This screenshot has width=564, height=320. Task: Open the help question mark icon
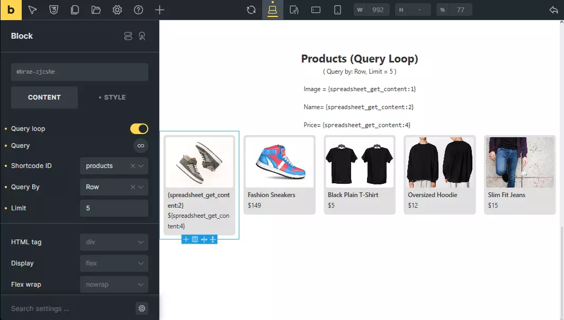(x=138, y=10)
